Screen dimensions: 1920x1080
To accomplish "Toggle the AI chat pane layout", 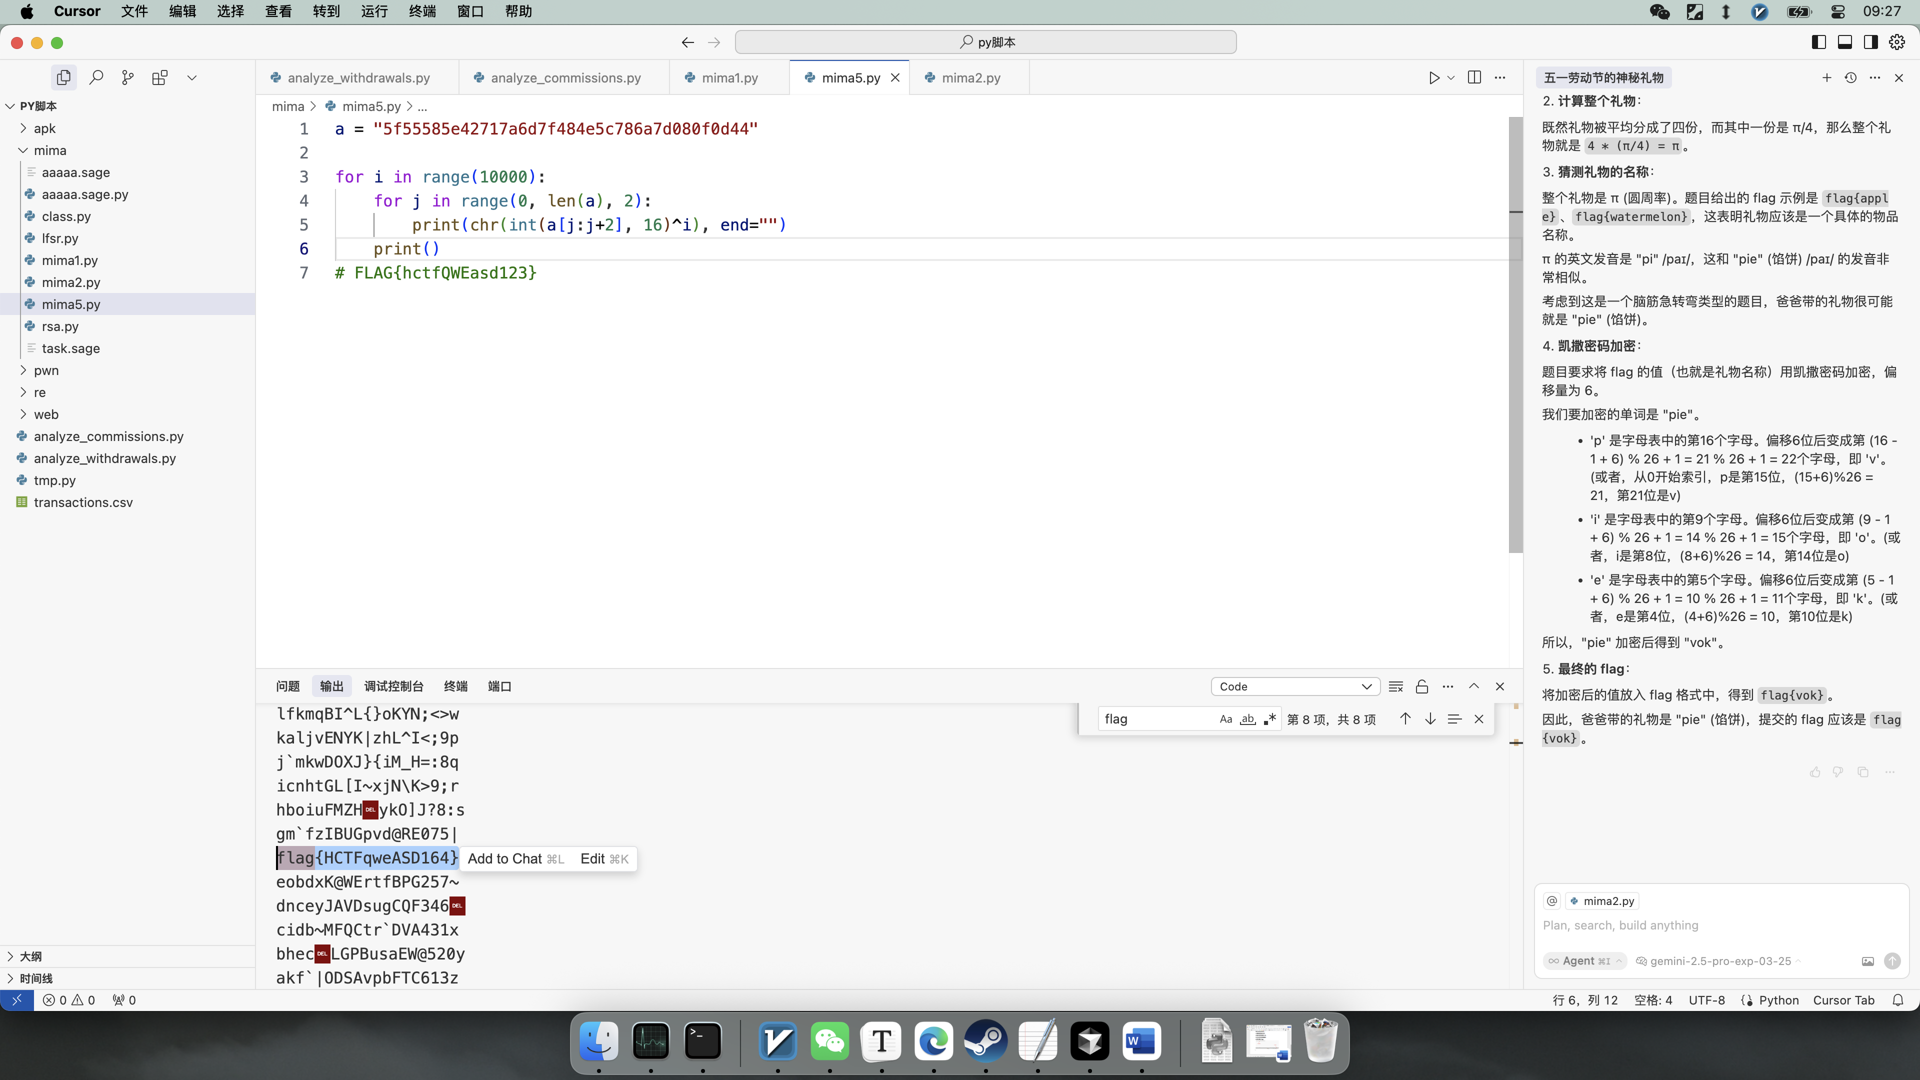I will point(1871,42).
